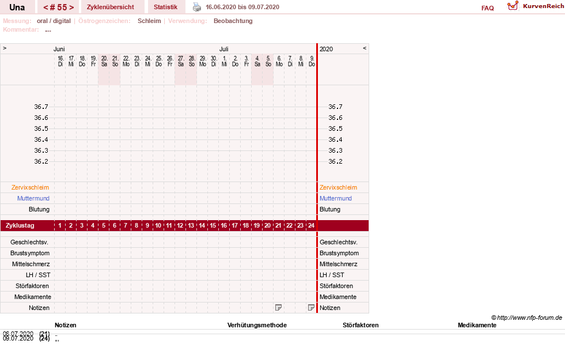Viewport: 565px width, 359px height.
Task: Click the left Geschlechtsv. row label
Action: click(x=29, y=242)
